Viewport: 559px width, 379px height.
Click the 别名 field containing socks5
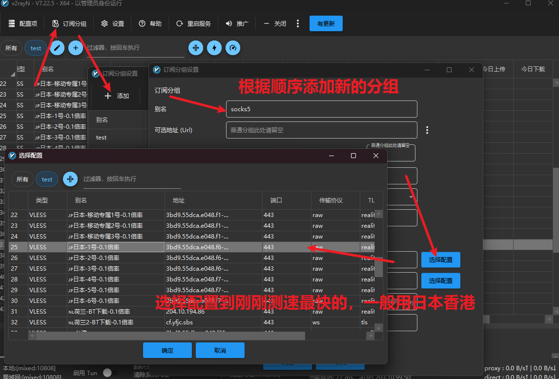pyautogui.click(x=322, y=109)
